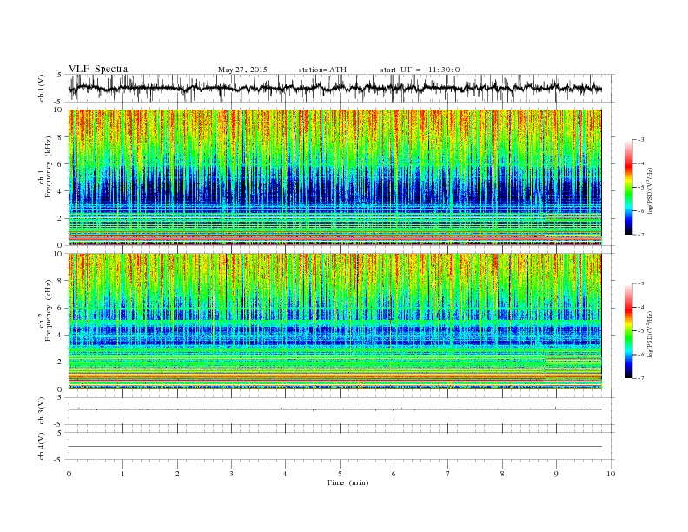Click the "station=ATH" header label
Viewport: 688px width, 532px height.
tap(322, 70)
